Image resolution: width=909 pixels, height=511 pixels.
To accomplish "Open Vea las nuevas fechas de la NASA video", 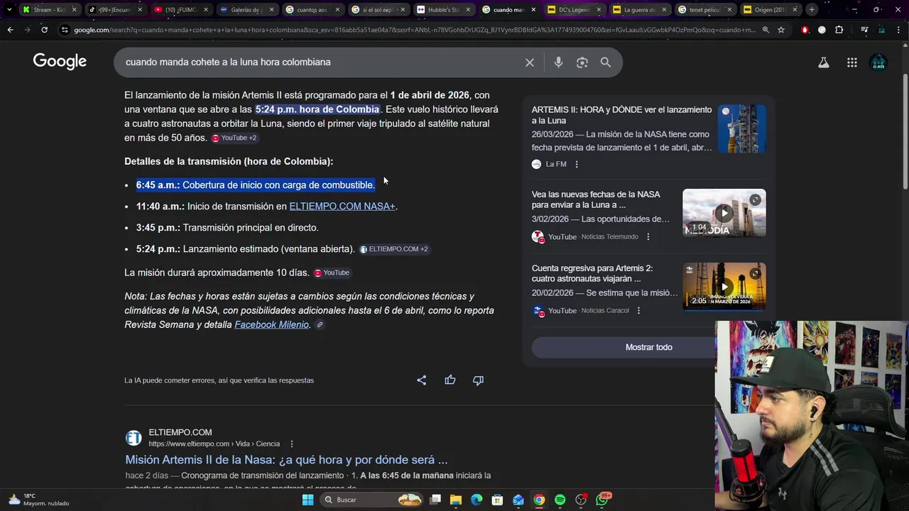I will pyautogui.click(x=596, y=199).
